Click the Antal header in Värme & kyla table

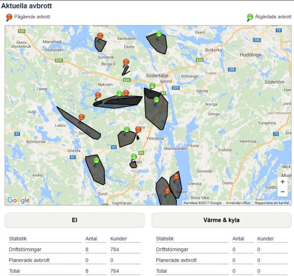pos(238,239)
